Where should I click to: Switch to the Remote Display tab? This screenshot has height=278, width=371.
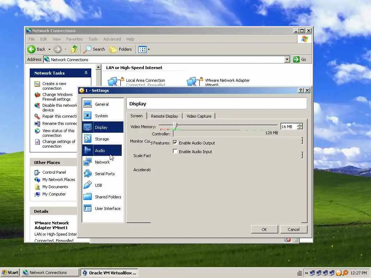tap(164, 116)
